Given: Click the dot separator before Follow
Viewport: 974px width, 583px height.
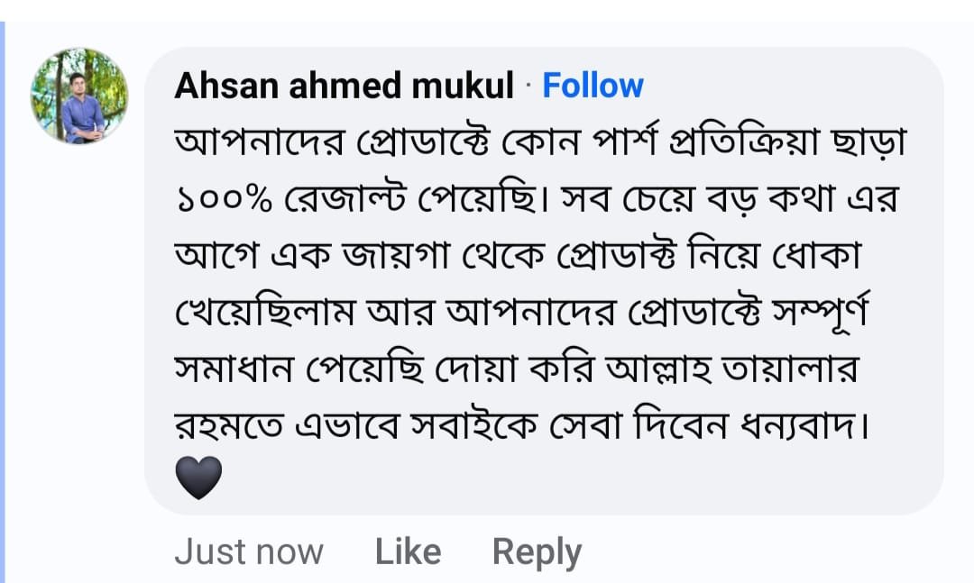Looking at the screenshot, I should [x=528, y=87].
